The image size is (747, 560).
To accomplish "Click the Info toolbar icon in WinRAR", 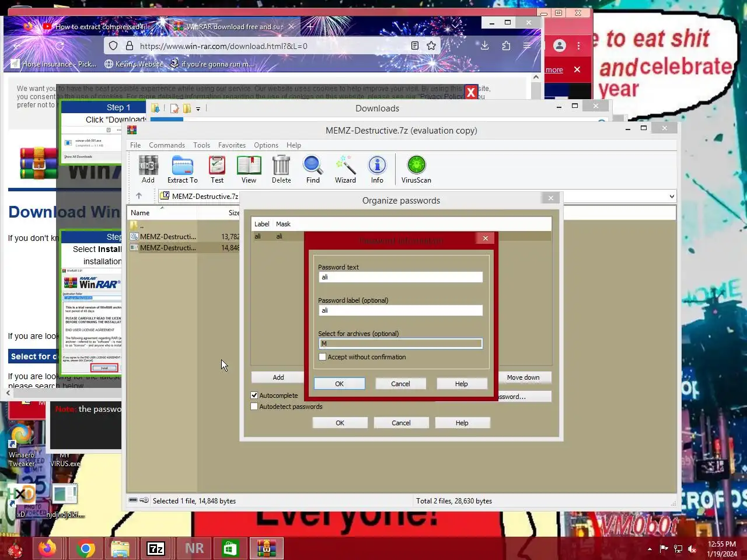I will tap(377, 170).
